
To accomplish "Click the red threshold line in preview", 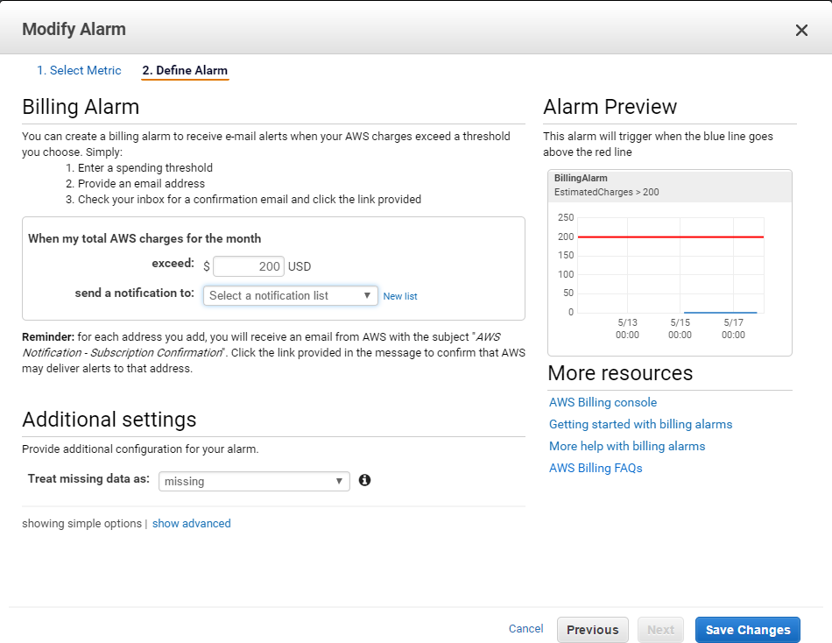I will (x=671, y=237).
